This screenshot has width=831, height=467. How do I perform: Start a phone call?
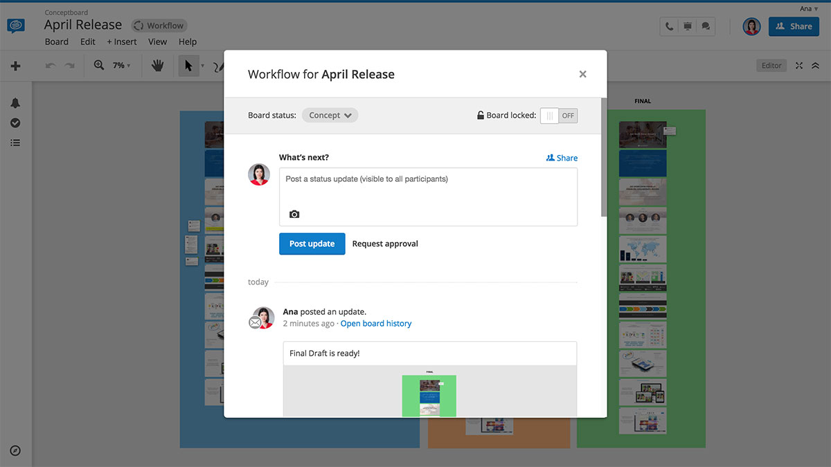click(668, 26)
